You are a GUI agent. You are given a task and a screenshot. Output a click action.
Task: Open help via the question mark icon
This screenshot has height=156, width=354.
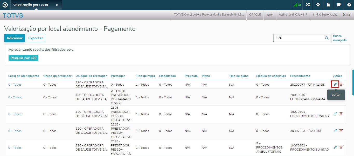pyautogui.click(x=349, y=5)
